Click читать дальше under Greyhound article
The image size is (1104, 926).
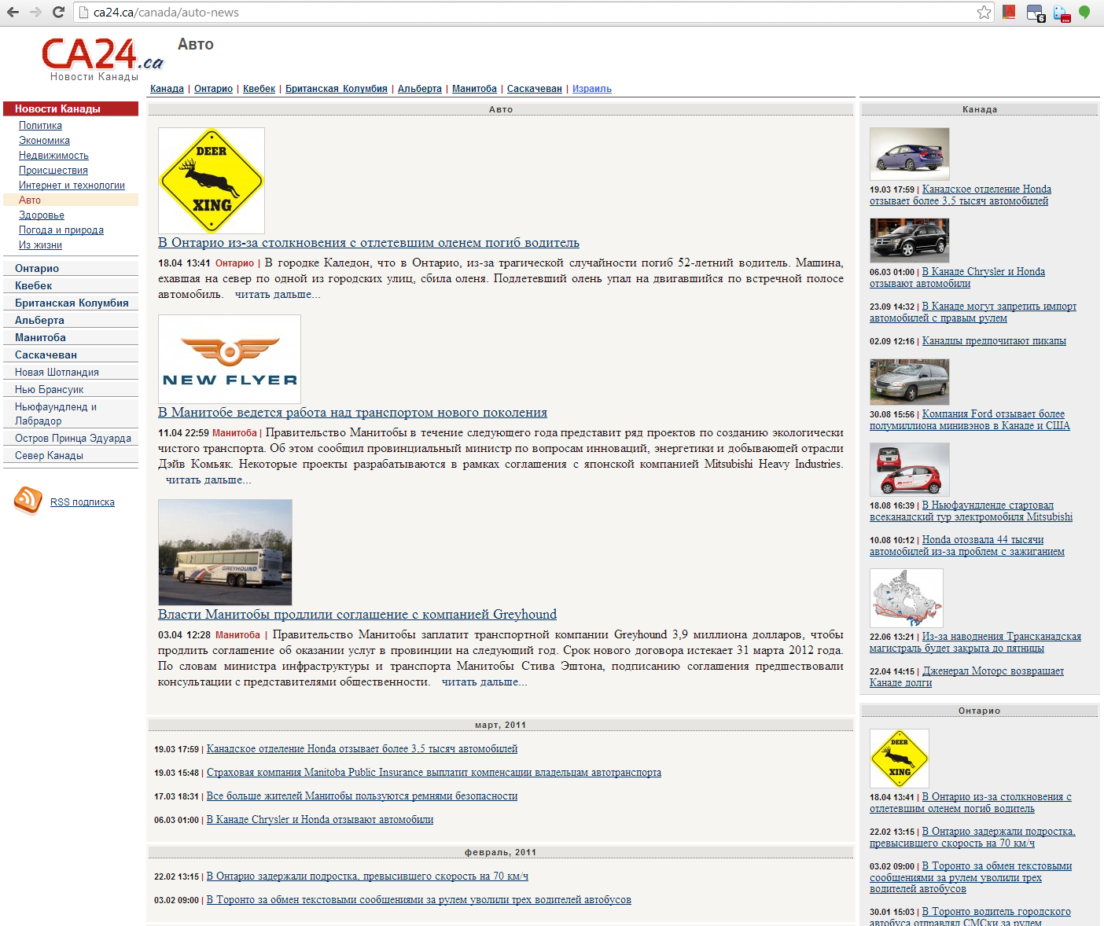484,682
